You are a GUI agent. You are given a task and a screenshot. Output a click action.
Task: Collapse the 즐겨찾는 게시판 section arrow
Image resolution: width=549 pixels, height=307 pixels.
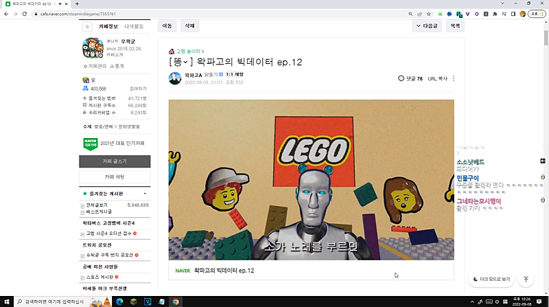[x=145, y=194]
